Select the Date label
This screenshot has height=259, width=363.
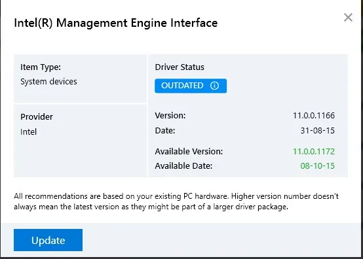(x=165, y=131)
